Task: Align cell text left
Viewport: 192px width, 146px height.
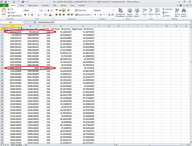Action: tap(57, 15)
